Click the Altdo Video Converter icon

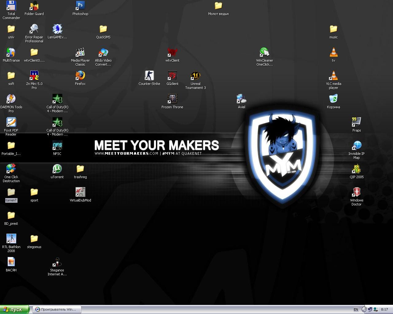[103, 52]
